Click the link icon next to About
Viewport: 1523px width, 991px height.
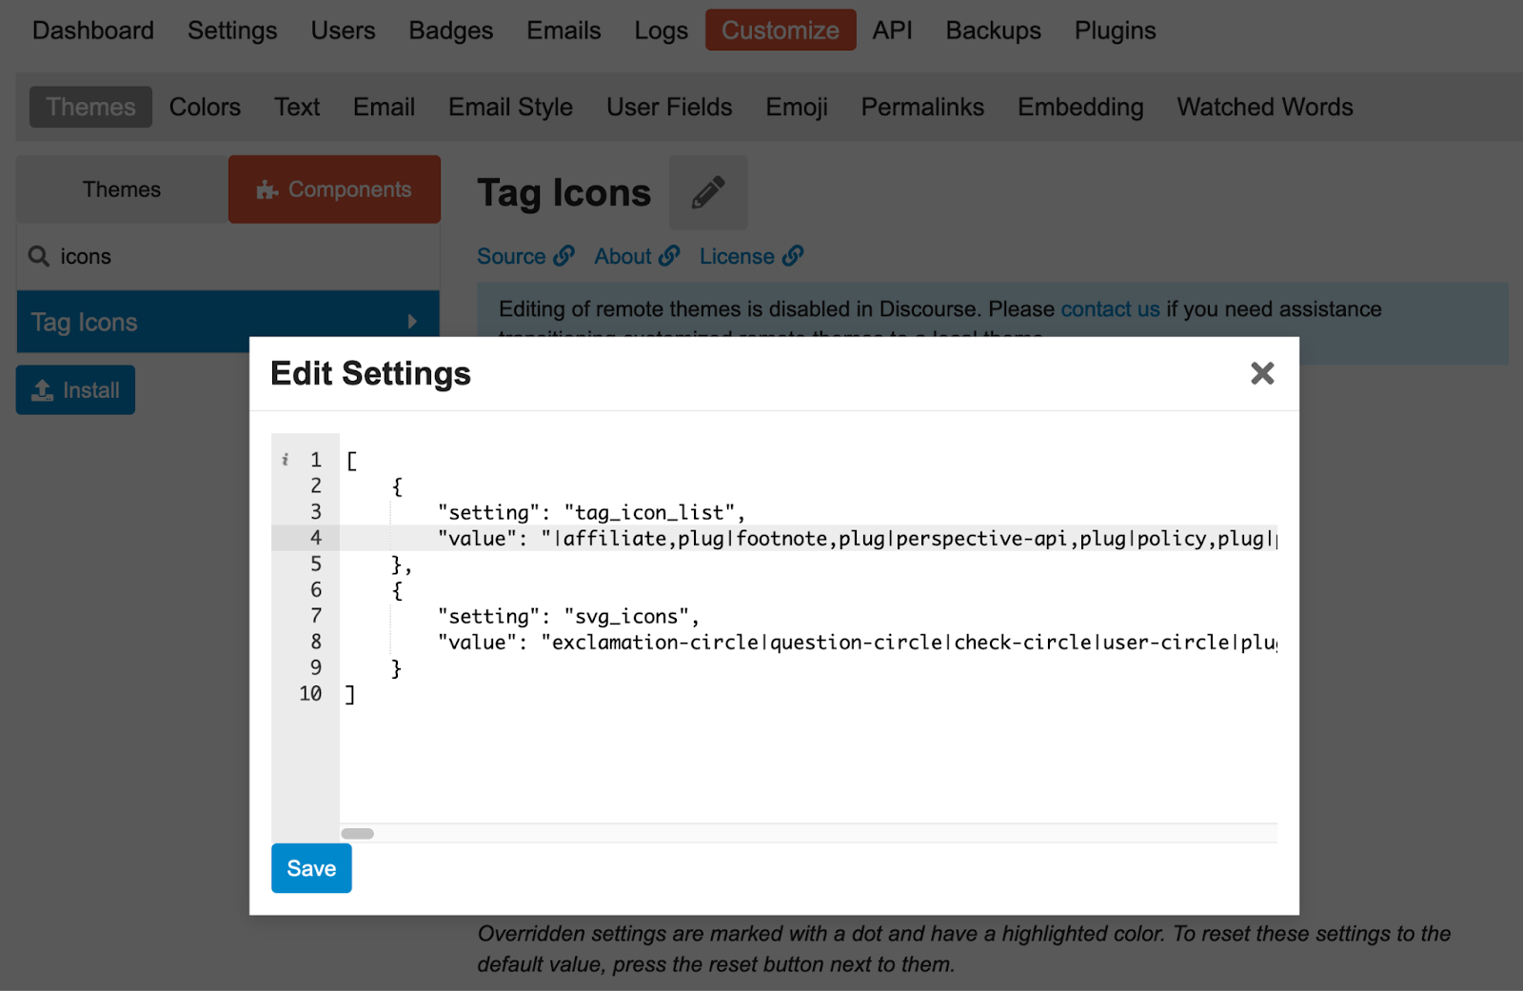(670, 256)
